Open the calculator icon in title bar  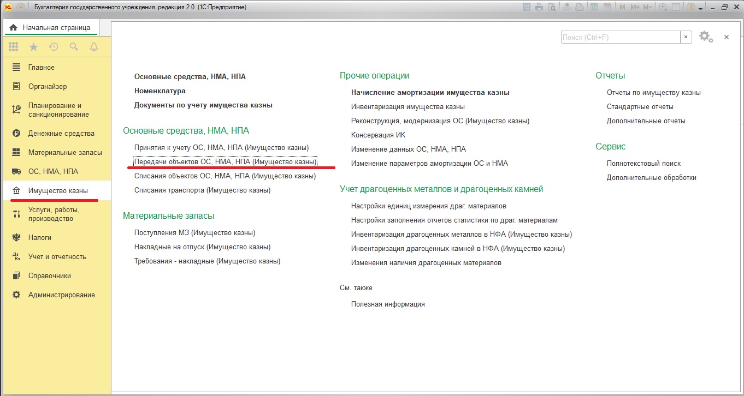(x=595, y=8)
